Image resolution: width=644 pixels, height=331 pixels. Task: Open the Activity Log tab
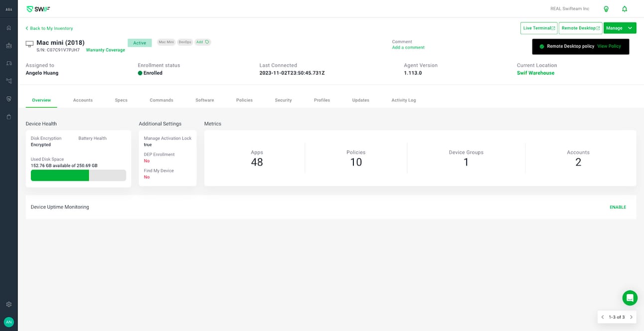pyautogui.click(x=404, y=100)
